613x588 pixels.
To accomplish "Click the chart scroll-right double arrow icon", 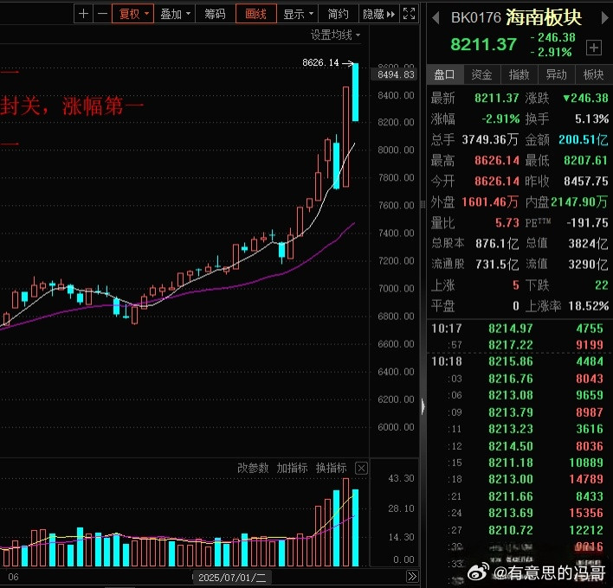I will (x=412, y=577).
